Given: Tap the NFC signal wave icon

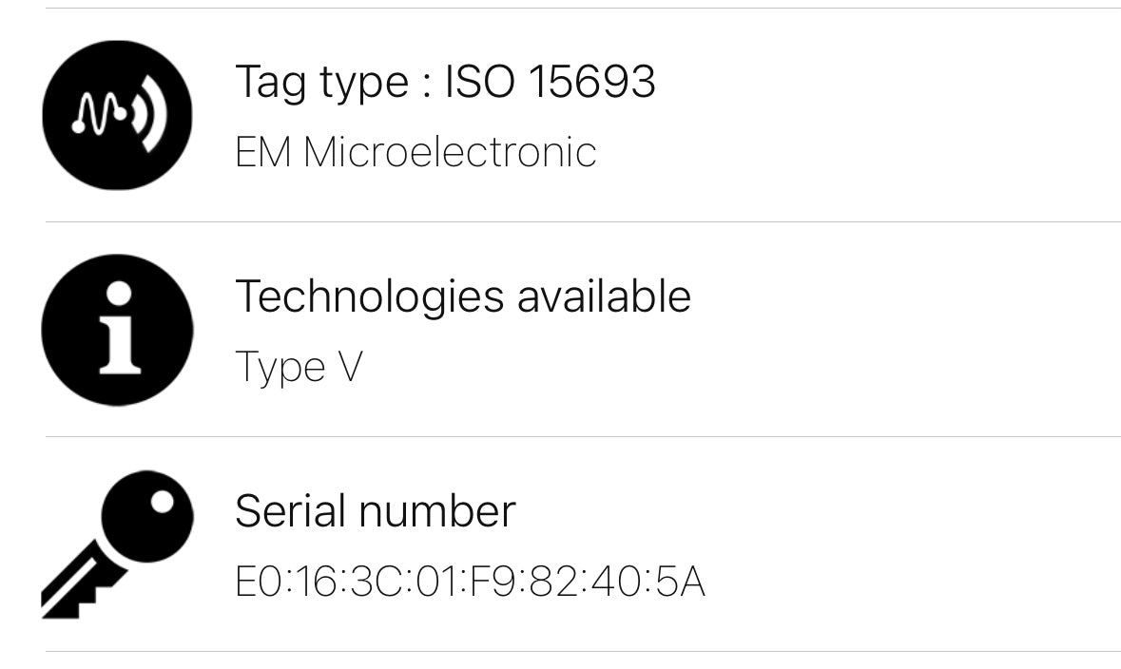Looking at the screenshot, I should [117, 115].
